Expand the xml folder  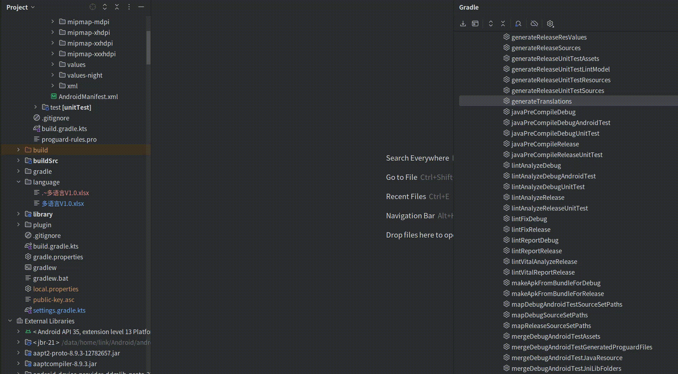coord(53,86)
